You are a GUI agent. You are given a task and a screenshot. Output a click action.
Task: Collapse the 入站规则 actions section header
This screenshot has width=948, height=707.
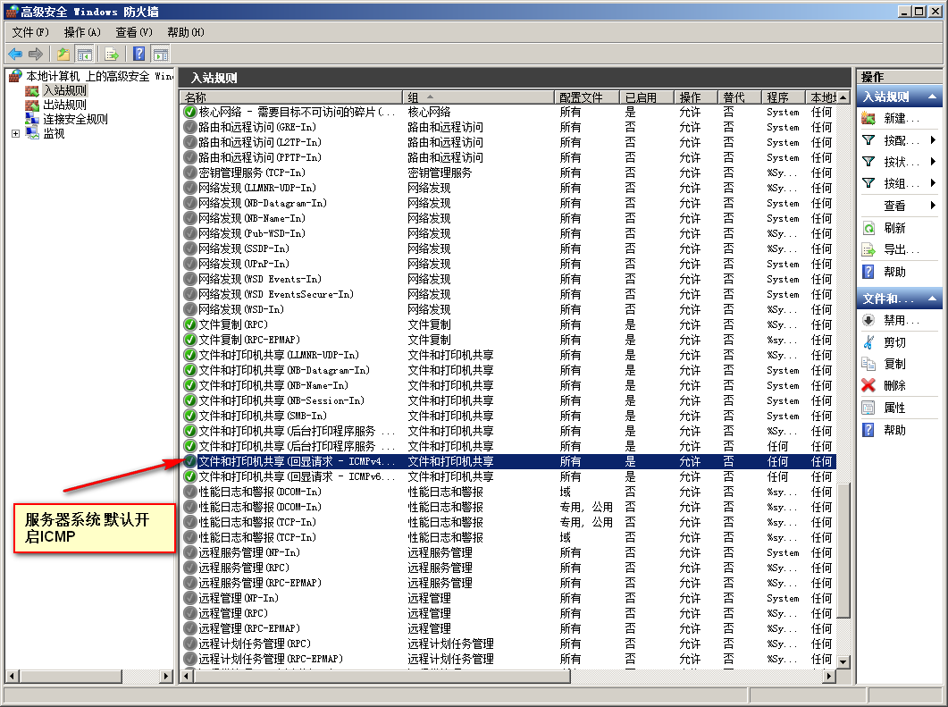pos(932,97)
